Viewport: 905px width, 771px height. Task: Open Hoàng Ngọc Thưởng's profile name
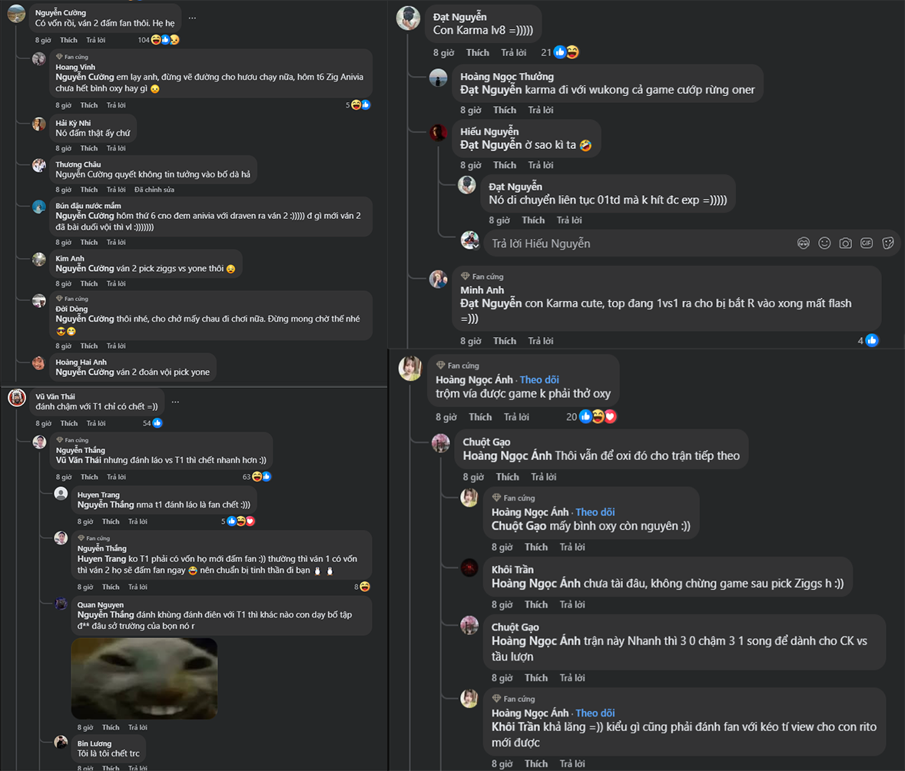(506, 77)
